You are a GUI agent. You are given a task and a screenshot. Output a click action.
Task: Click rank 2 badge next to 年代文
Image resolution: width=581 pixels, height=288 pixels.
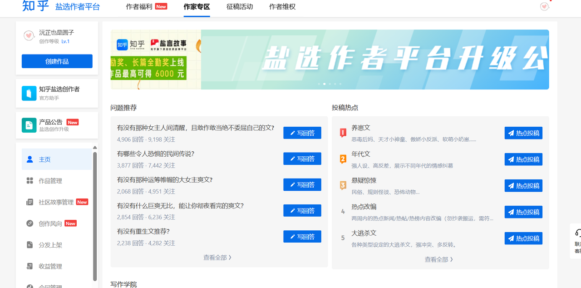343,159
